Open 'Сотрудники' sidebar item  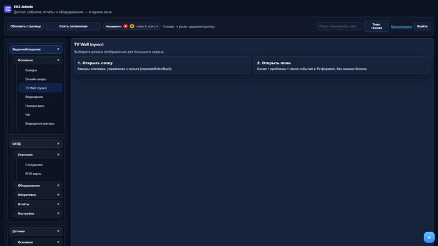click(x=41, y=165)
